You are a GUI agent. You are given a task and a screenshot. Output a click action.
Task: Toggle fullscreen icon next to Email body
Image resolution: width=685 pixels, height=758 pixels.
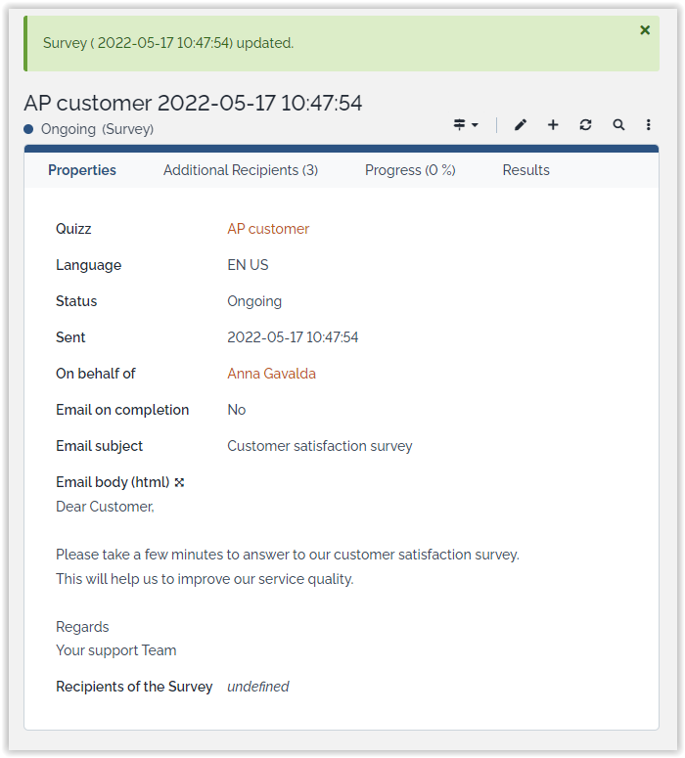pos(180,482)
